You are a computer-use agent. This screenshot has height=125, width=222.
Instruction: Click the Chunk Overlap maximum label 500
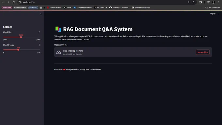[x=39, y=53]
